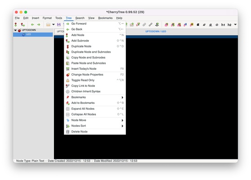Toggle Read Only in Tree menu
This screenshot has height=180, width=251.
point(95,80)
